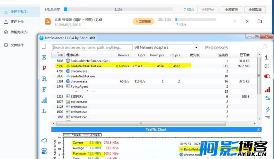
Task: Click the 全部取消 button
Action: (x=255, y=10)
